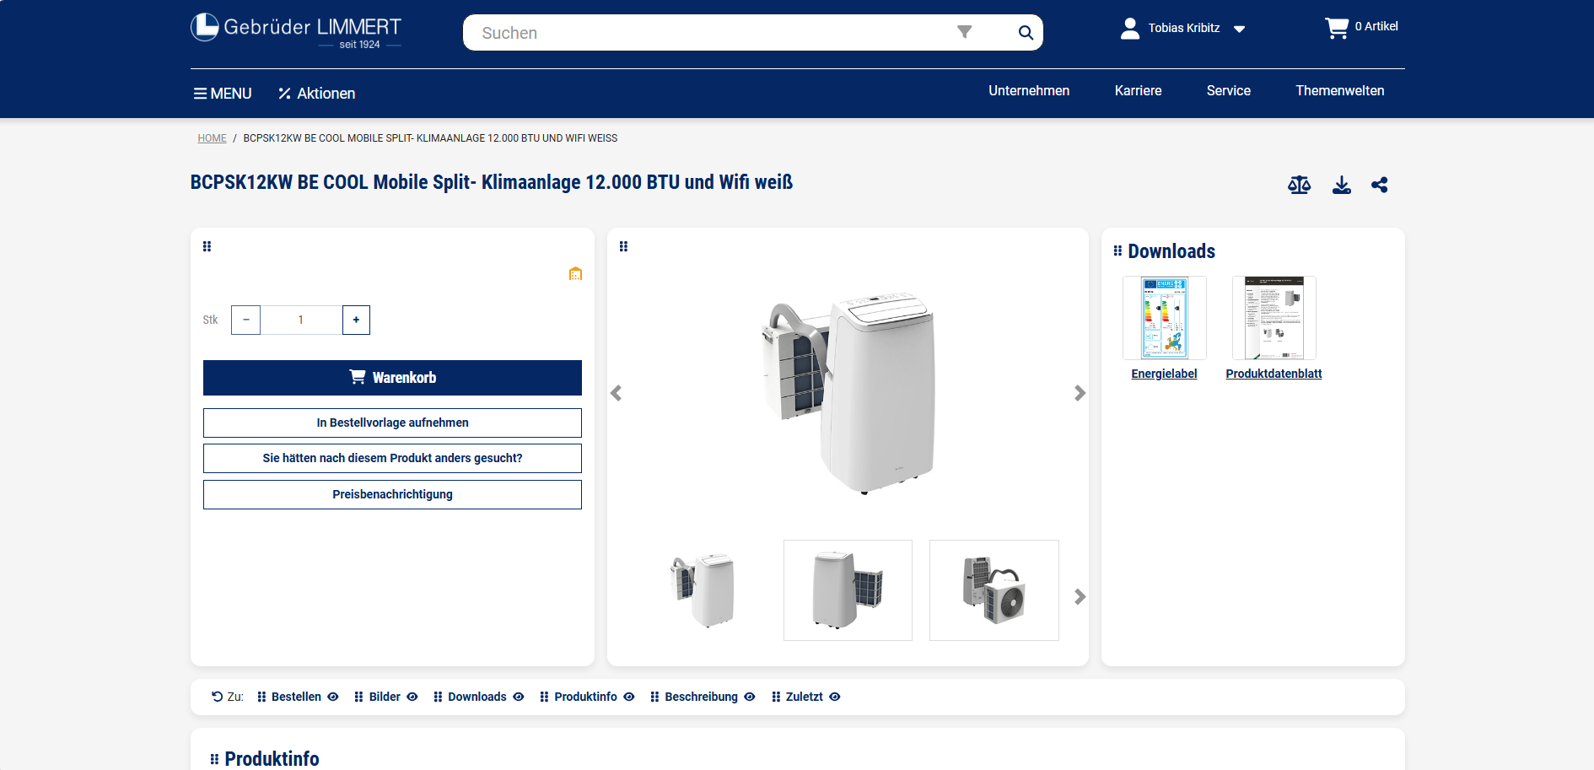The height and width of the screenshot is (770, 1594).
Task: Click the grip icon next to Zuletzt
Action: pyautogui.click(x=777, y=697)
